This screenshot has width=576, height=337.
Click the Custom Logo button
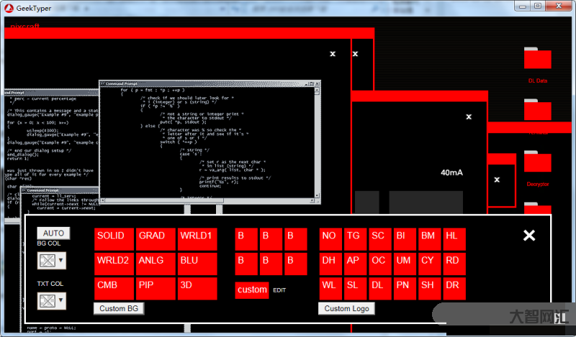347,309
